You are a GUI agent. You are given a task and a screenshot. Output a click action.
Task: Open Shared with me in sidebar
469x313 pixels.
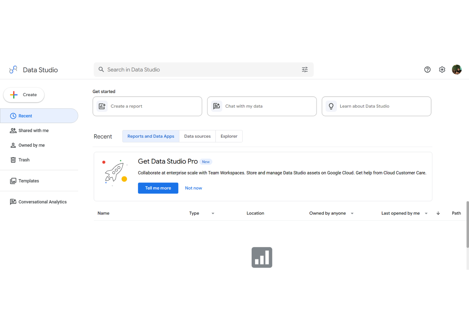tap(39, 130)
